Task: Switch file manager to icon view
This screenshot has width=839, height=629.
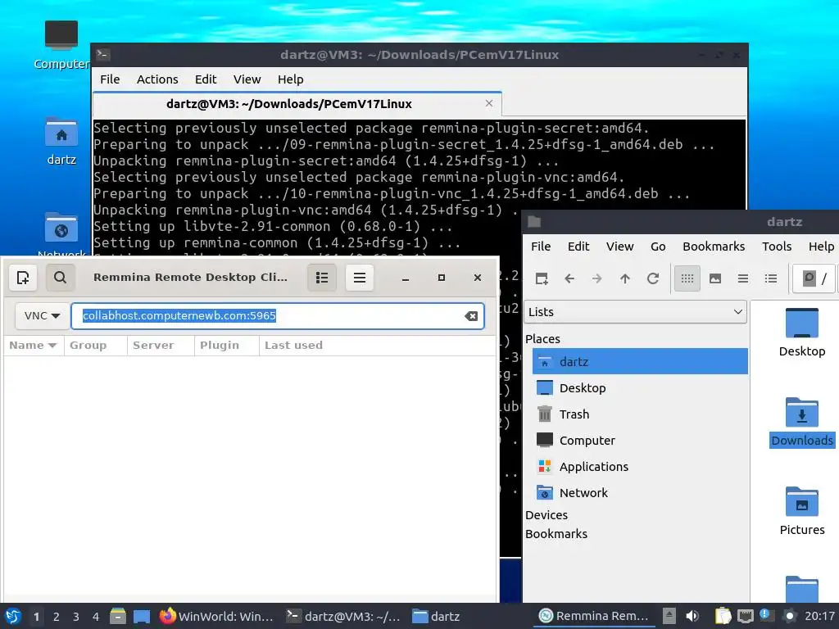Action: [687, 278]
